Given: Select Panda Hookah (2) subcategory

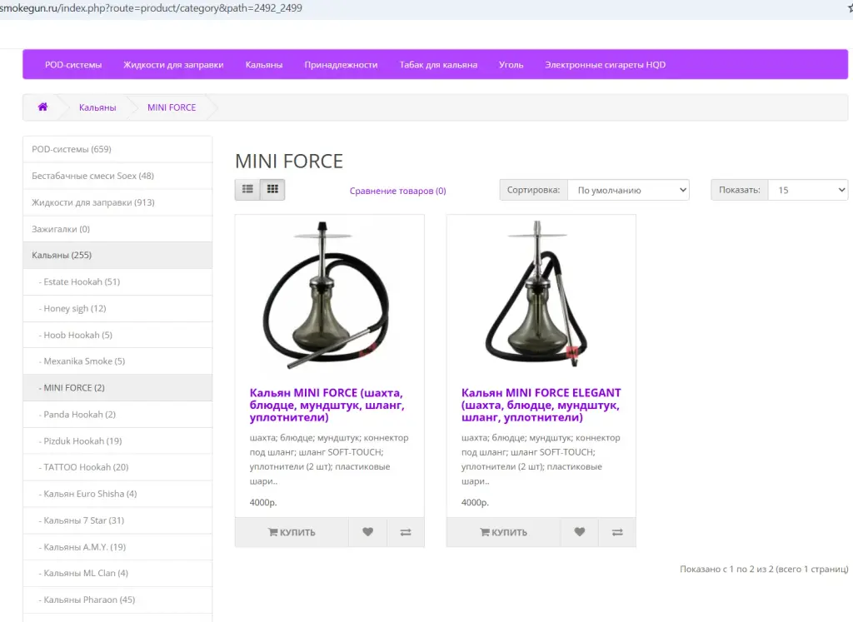Looking at the screenshot, I should [x=117, y=415].
